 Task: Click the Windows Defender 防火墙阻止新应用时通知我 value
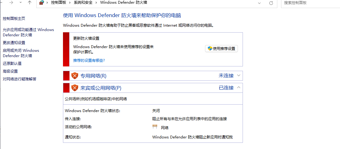(193, 137)
